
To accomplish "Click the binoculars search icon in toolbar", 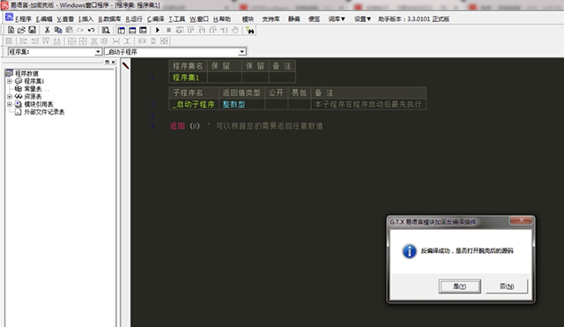I will (x=250, y=30).
